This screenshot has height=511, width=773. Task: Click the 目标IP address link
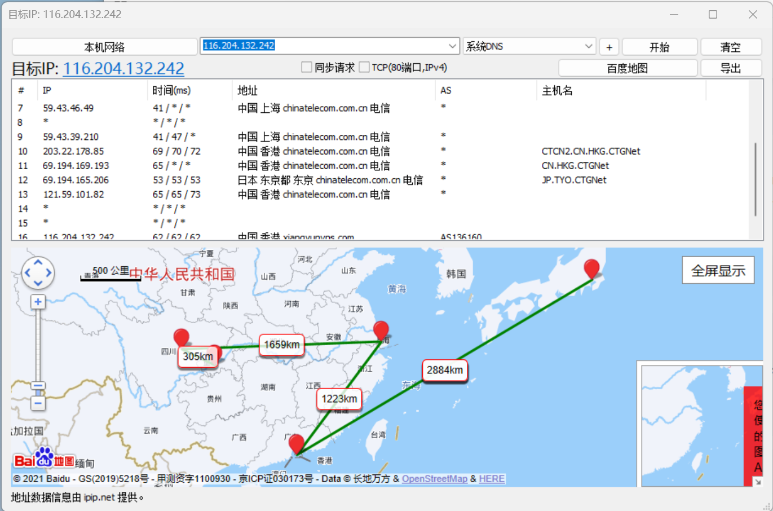pyautogui.click(x=124, y=68)
